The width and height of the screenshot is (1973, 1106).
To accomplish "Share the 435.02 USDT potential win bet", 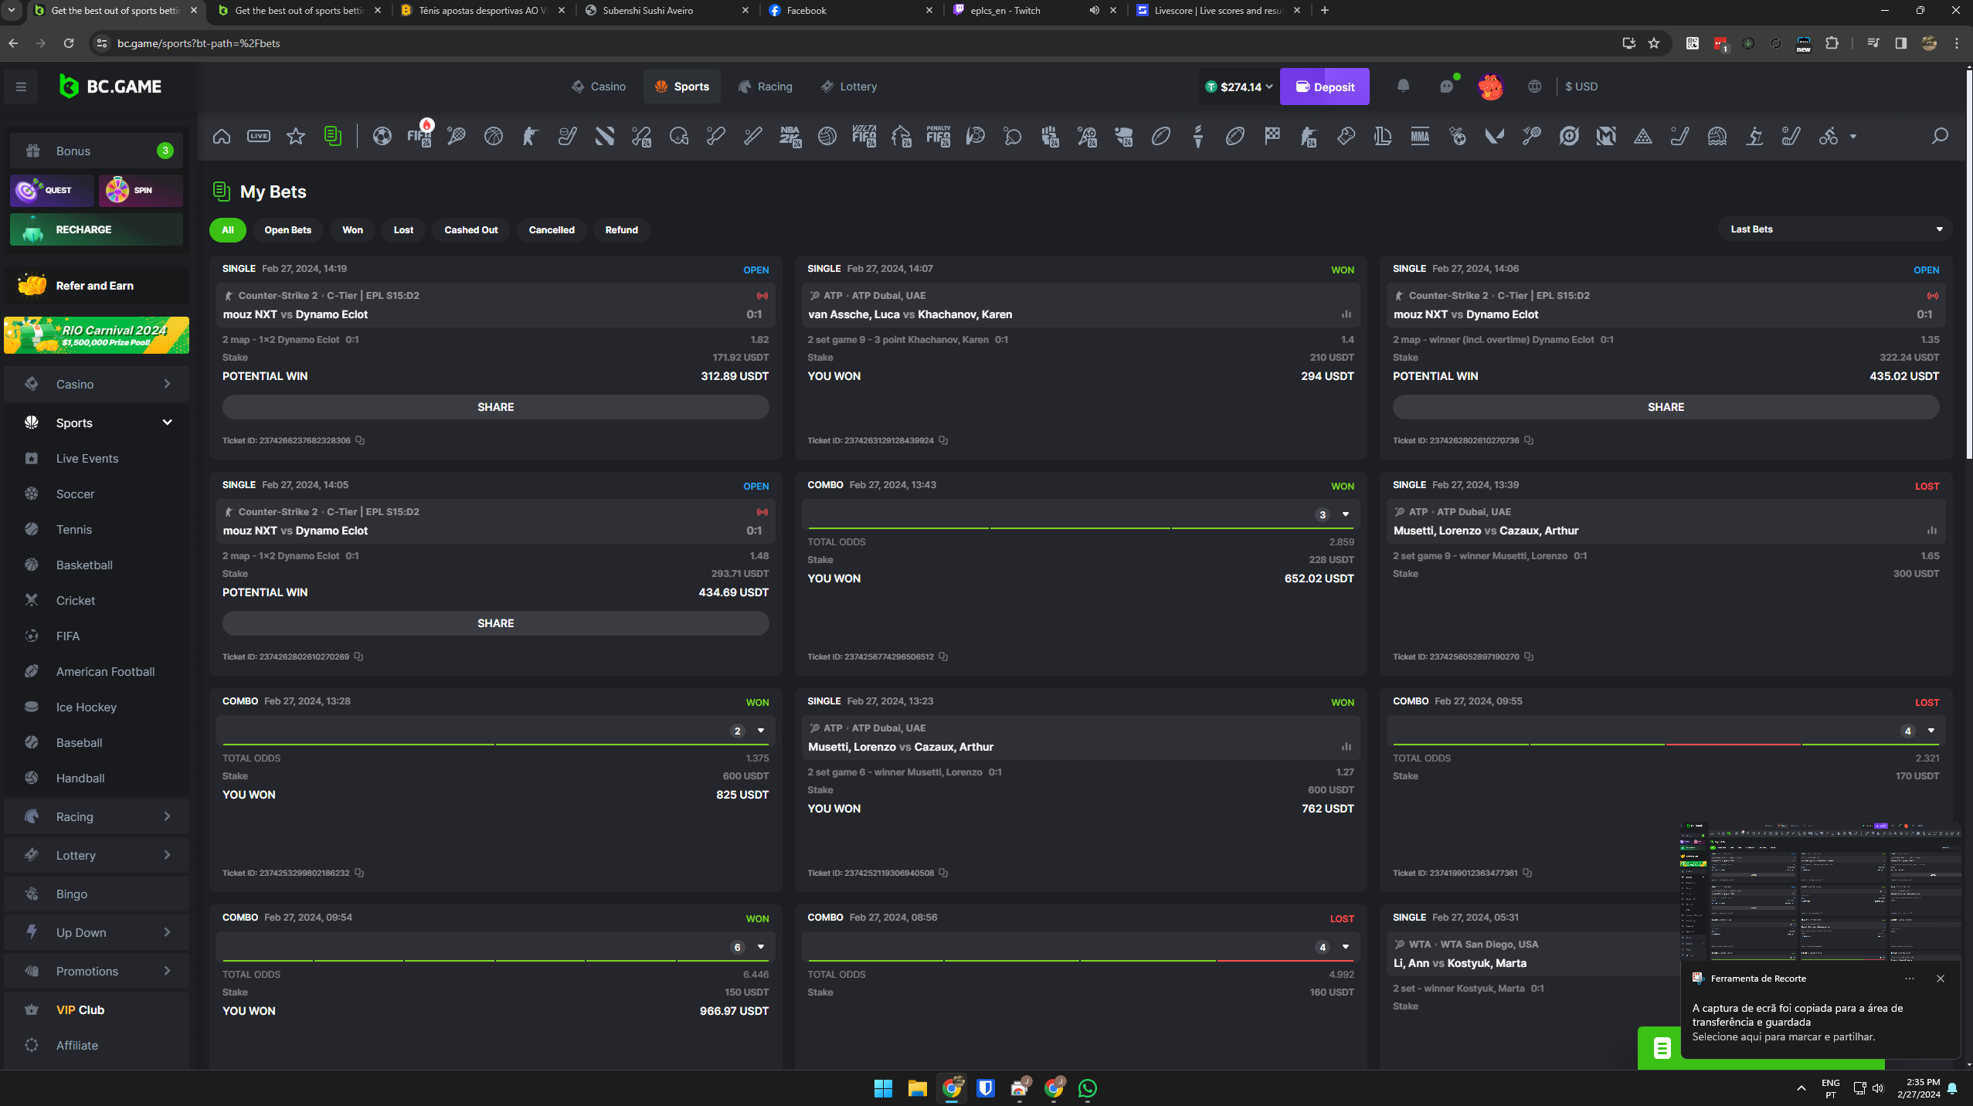I will pos(1666,407).
